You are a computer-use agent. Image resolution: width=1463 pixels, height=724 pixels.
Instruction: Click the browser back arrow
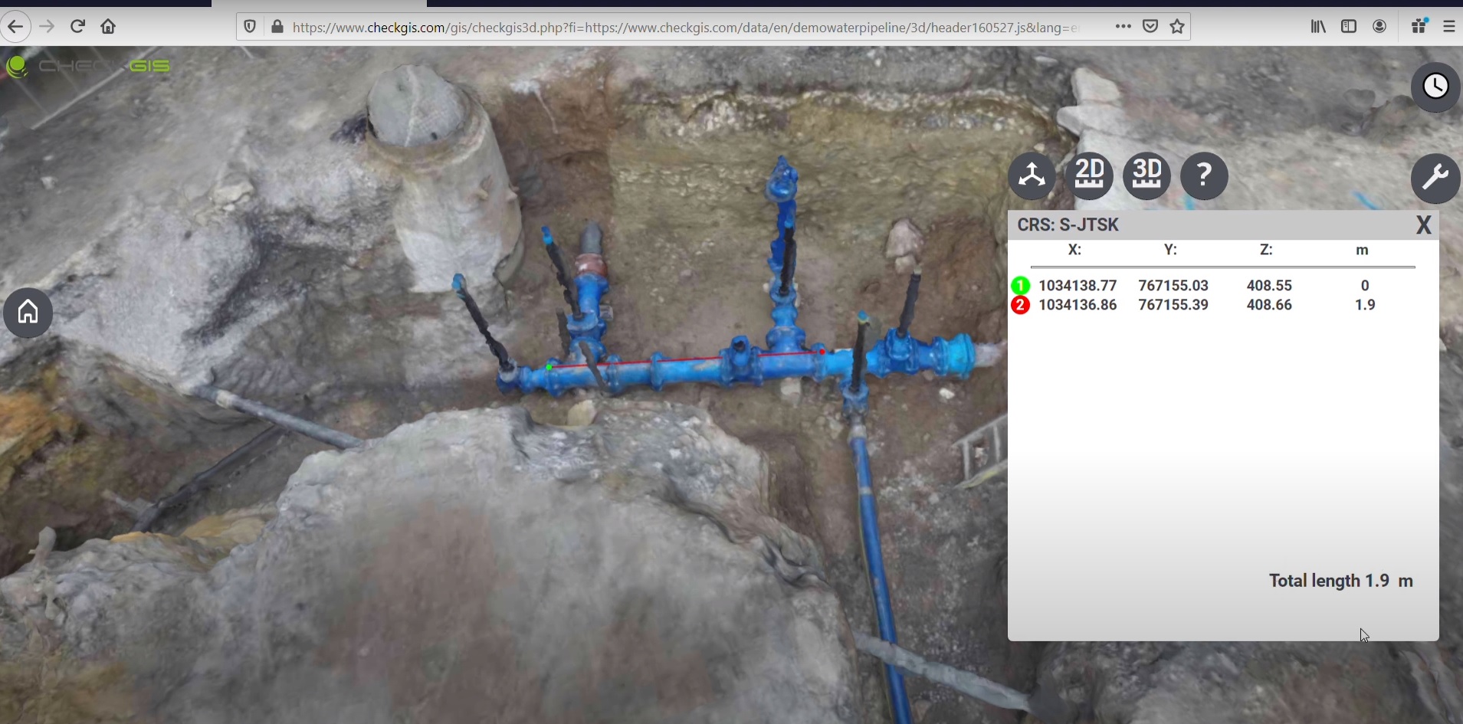pos(15,27)
